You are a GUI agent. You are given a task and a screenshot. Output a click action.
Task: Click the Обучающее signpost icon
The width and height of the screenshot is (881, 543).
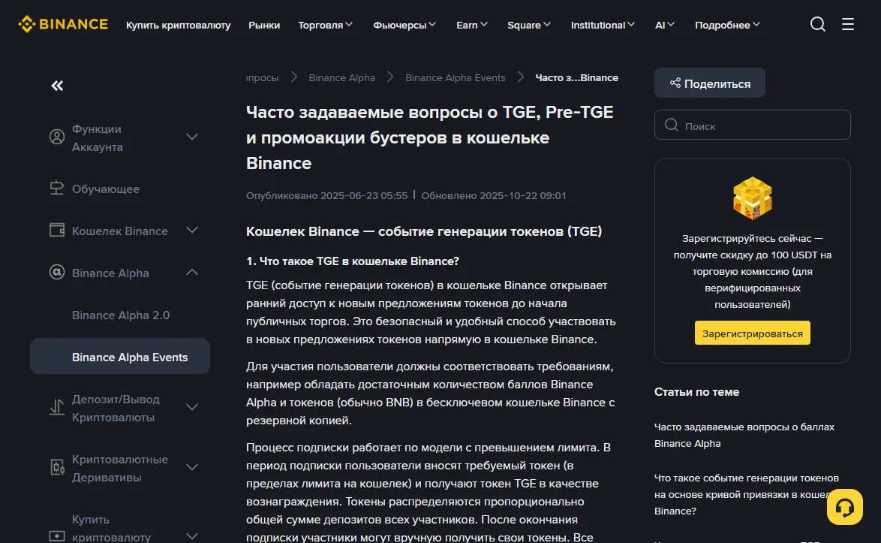point(57,189)
